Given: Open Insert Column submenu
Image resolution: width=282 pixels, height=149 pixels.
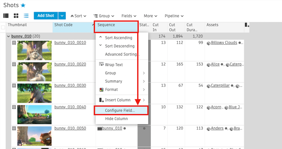Looking at the screenshot, I should (122, 100).
